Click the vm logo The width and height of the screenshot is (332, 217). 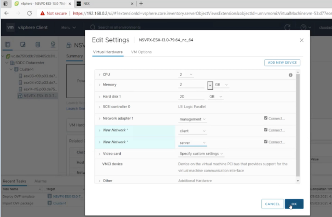click(10, 28)
